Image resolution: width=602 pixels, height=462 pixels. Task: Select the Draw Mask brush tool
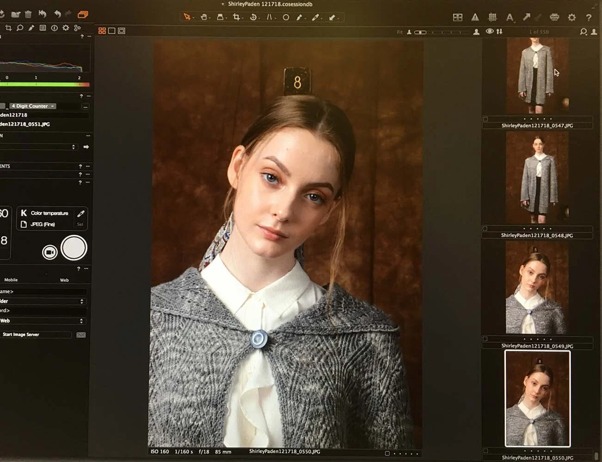pyautogui.click(x=299, y=17)
